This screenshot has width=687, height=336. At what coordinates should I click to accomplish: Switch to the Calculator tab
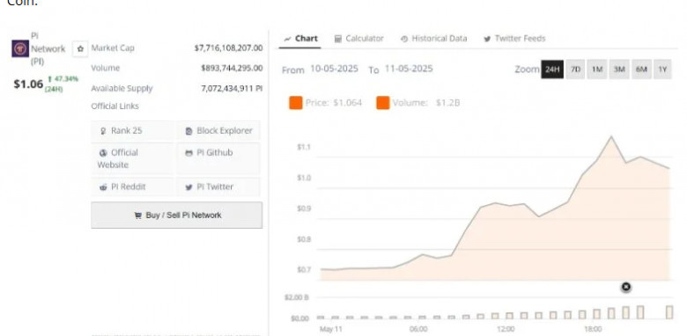pos(358,39)
